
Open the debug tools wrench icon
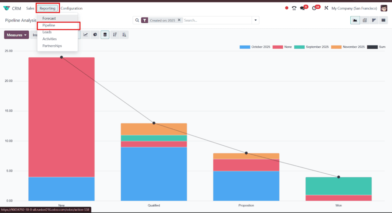(326, 8)
